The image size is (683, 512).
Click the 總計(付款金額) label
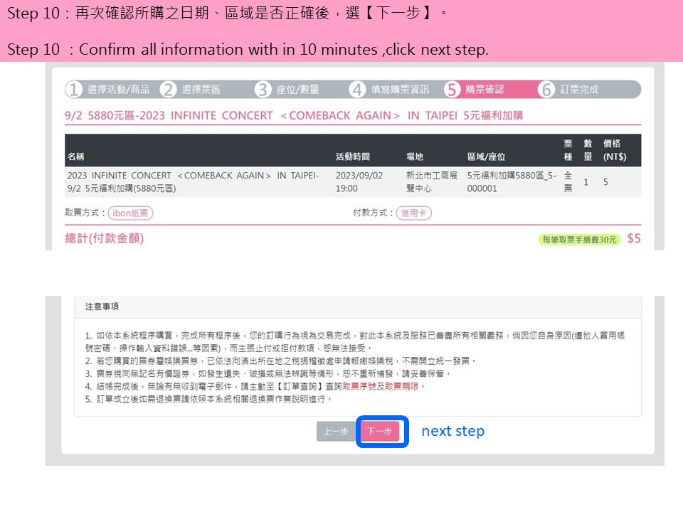[104, 239]
